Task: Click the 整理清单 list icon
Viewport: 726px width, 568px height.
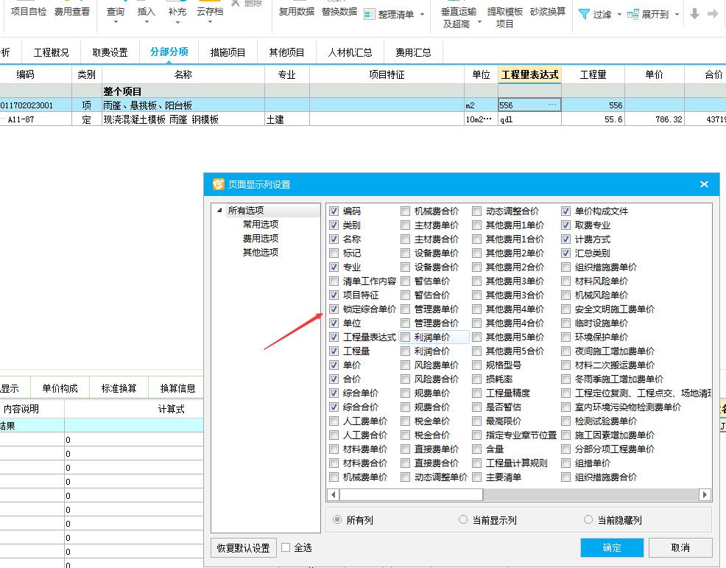Action: [x=369, y=14]
